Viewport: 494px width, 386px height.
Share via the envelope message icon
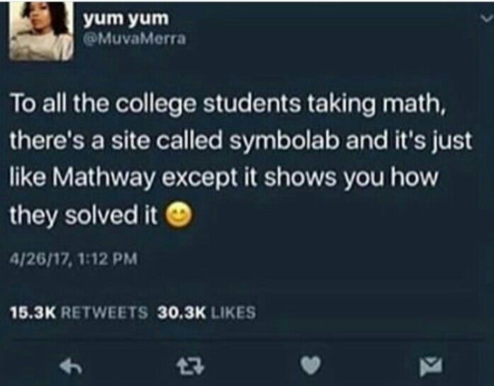[x=431, y=366]
